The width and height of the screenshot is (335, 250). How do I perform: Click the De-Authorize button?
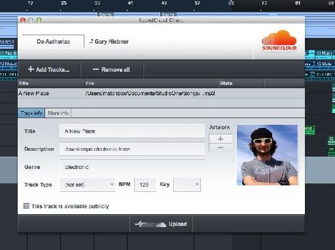[53, 41]
